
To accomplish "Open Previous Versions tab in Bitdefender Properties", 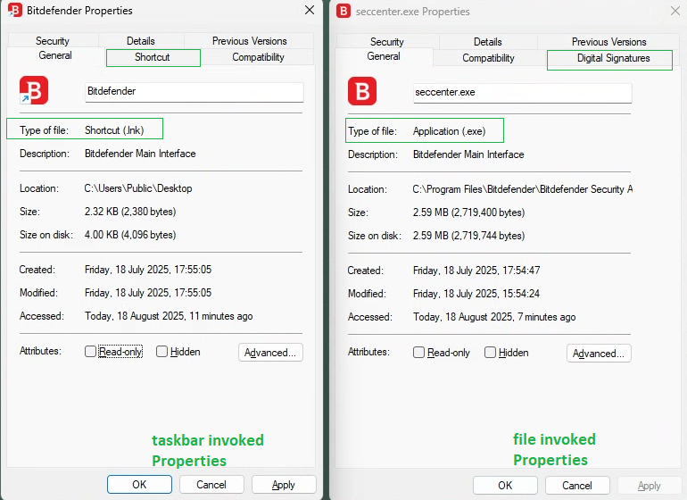I will 249,41.
